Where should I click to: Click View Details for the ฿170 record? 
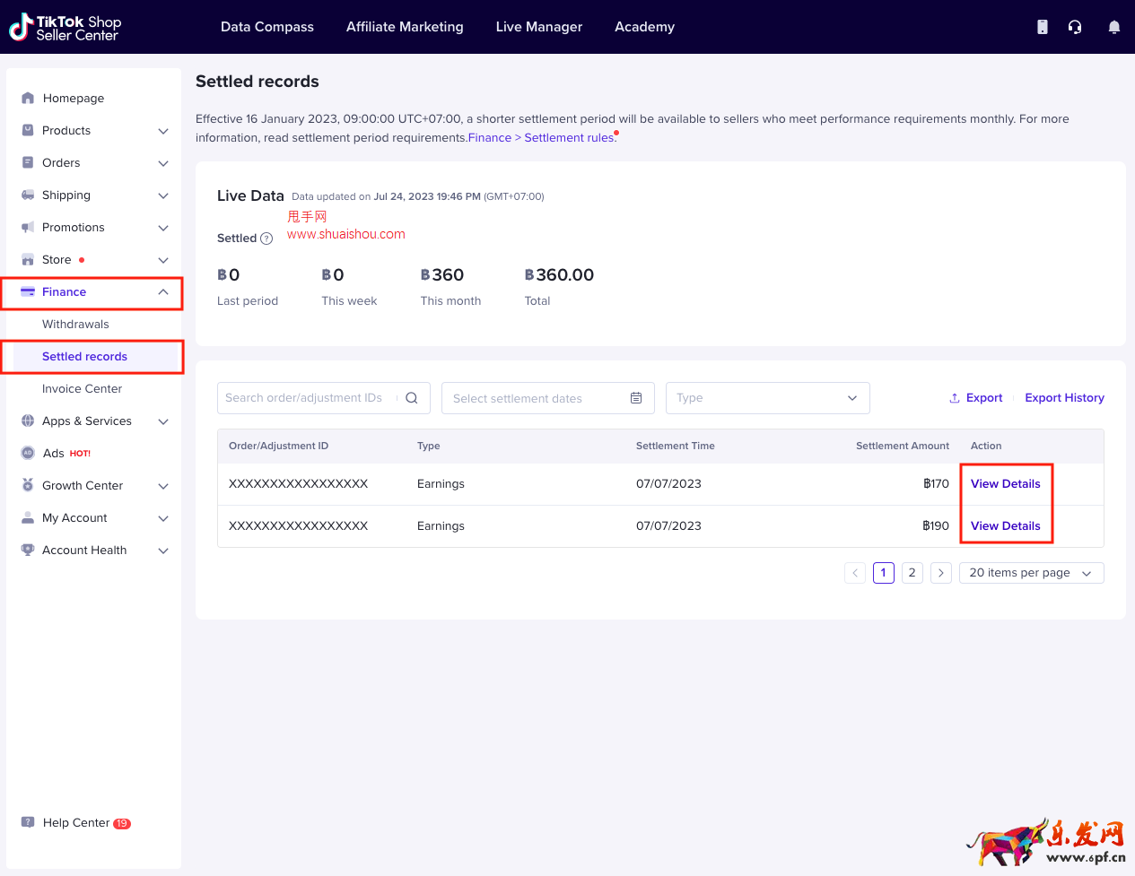1005,484
